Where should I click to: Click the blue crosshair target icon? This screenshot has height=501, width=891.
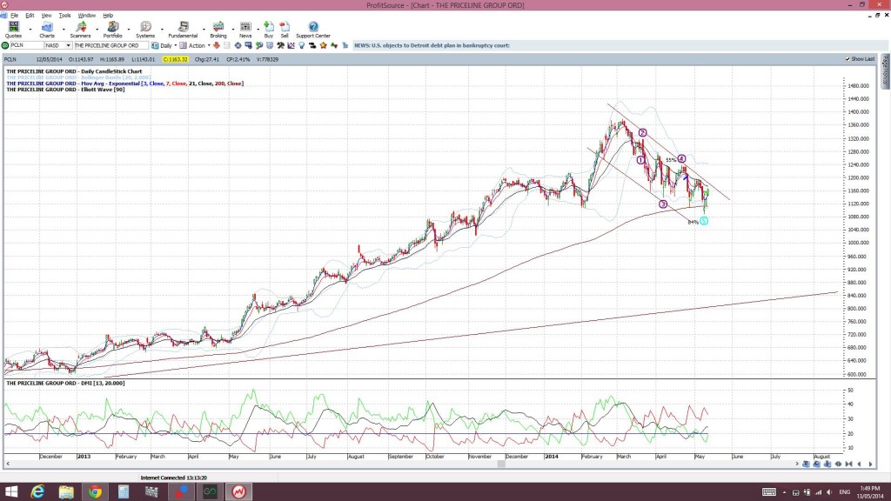(238, 45)
